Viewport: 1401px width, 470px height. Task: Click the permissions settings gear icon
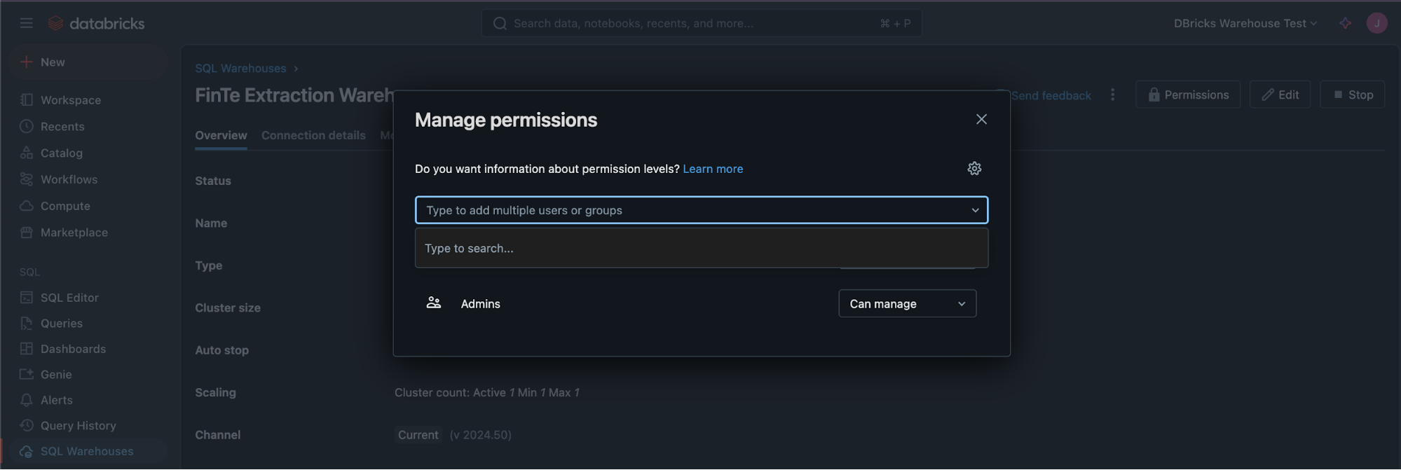pyautogui.click(x=974, y=169)
